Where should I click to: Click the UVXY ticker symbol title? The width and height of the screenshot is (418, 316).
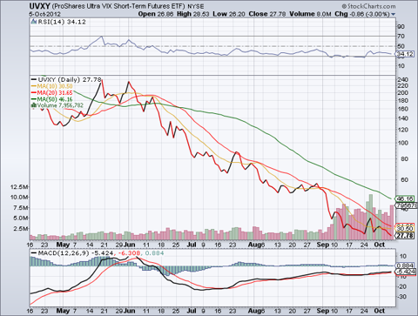pyautogui.click(x=40, y=6)
